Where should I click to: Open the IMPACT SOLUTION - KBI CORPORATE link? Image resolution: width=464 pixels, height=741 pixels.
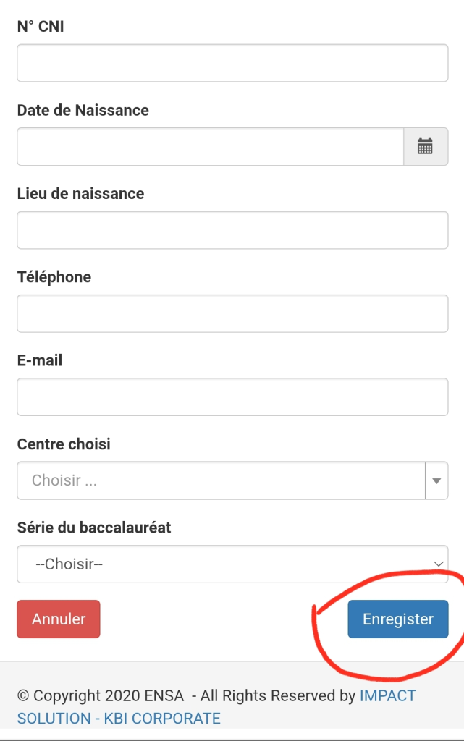(x=216, y=707)
